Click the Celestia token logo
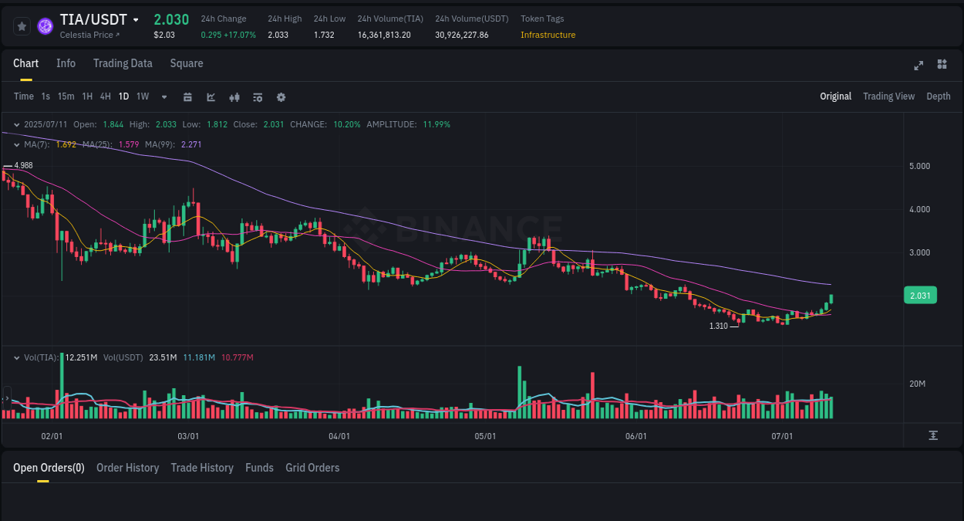964x521 pixels. point(45,25)
